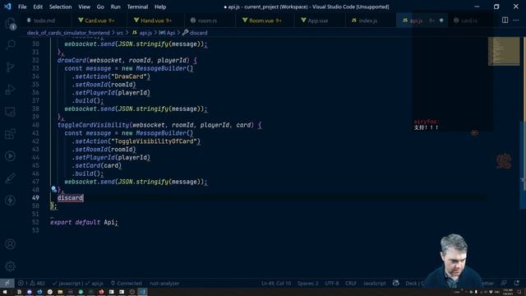Click the lightning bolt icon in activity bar
The image size is (526, 296).
click(10, 201)
